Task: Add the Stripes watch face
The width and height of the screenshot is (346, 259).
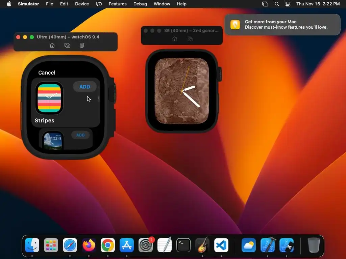Action: pos(85,87)
